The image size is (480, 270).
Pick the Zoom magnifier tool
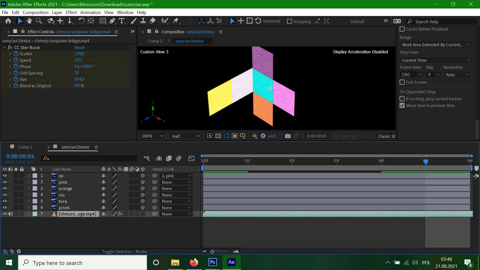coord(39,21)
